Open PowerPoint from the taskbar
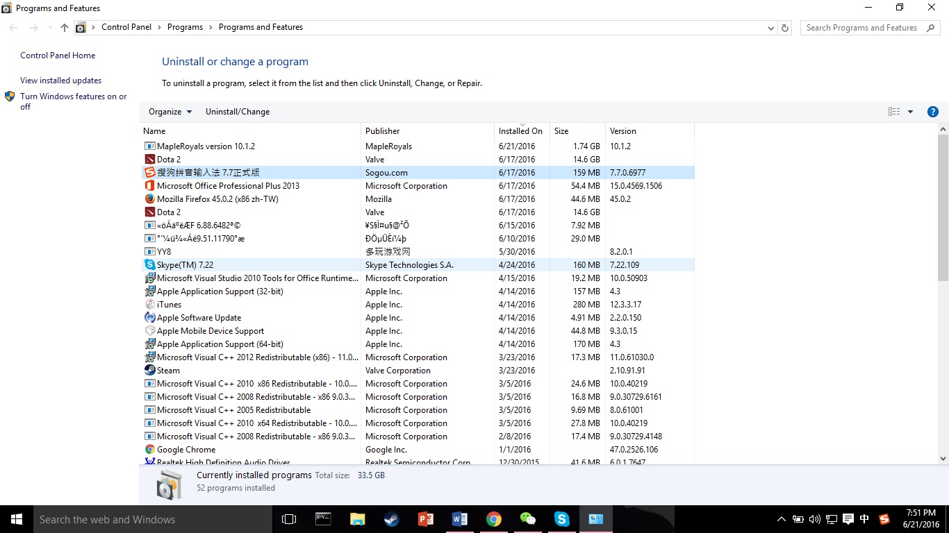 click(x=425, y=519)
